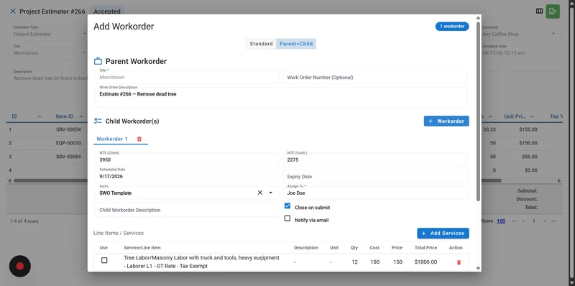This screenshot has width=575, height=286.
Task: Click the Accepted status chip
Action: [x=106, y=11]
